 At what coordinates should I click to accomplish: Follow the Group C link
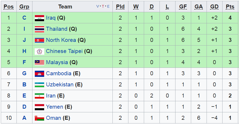coord(24,18)
